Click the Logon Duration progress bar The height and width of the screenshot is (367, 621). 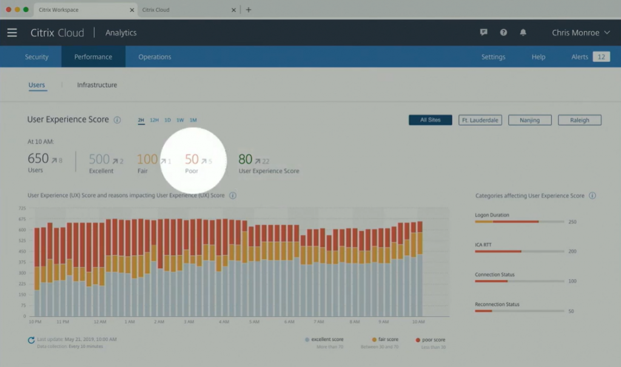519,222
